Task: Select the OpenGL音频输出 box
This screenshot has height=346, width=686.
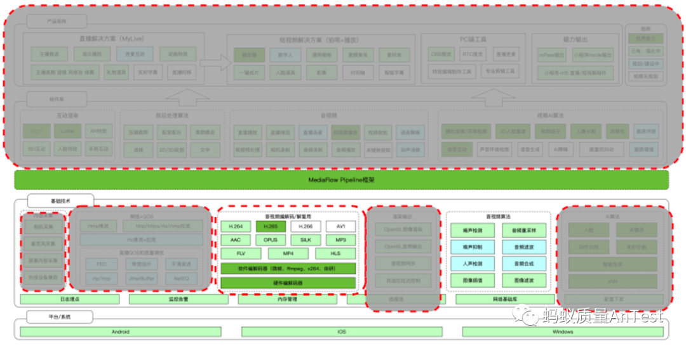Action: pyautogui.click(x=403, y=247)
